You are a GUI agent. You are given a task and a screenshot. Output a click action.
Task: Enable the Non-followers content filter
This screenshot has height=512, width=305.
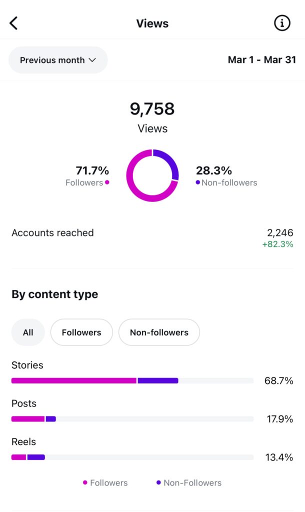(x=159, y=332)
